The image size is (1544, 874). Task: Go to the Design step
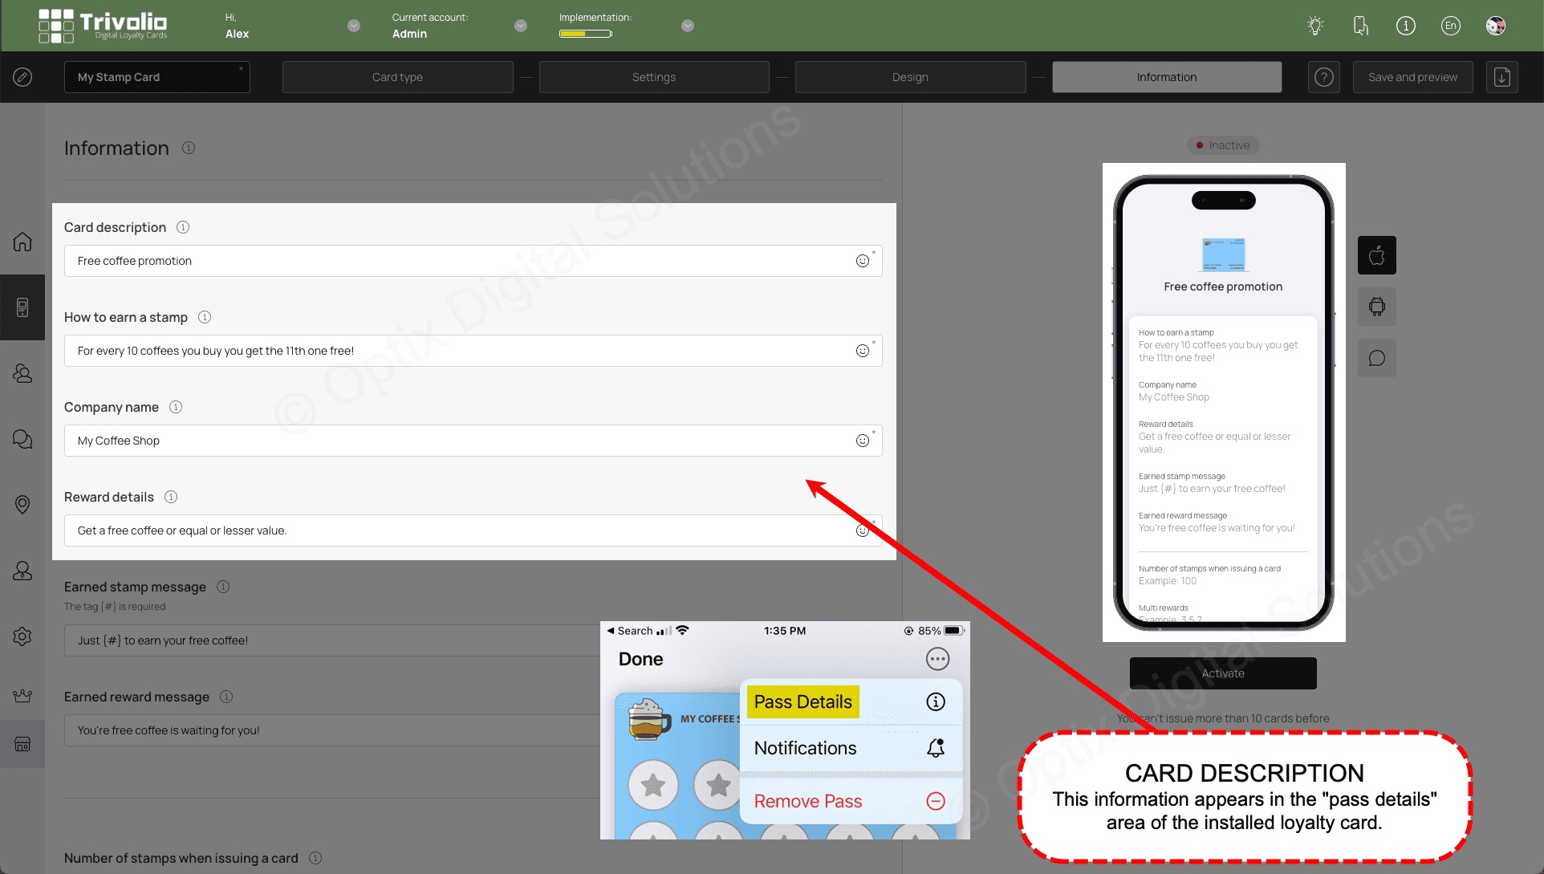(x=911, y=77)
